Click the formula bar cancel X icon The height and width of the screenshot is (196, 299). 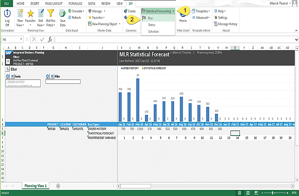[34, 39]
